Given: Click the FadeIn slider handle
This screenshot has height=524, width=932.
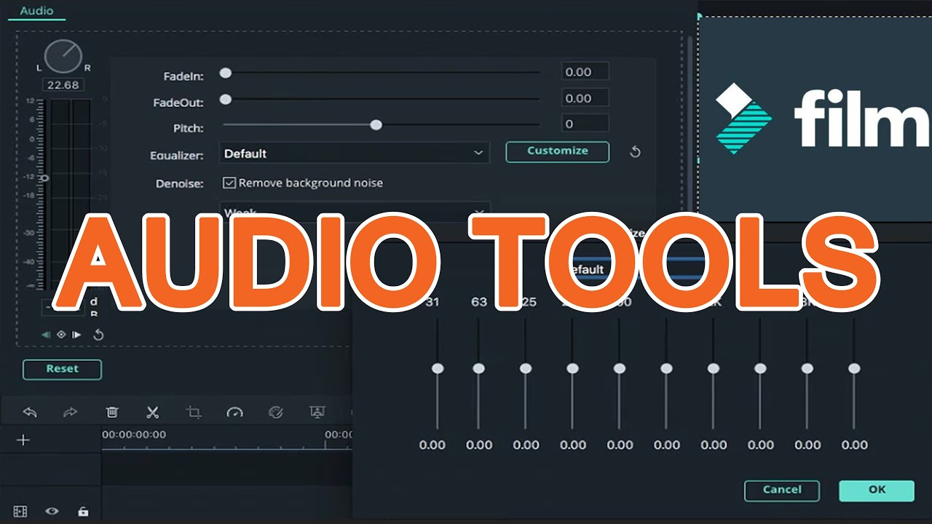Looking at the screenshot, I should (x=226, y=73).
